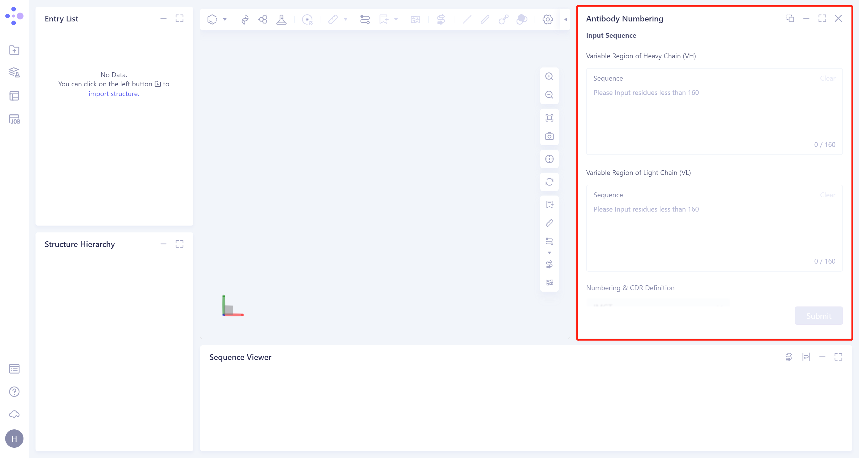This screenshot has width=859, height=458.
Task: Expand the arrow below the vertical toolbar's path icon
Action: (549, 253)
